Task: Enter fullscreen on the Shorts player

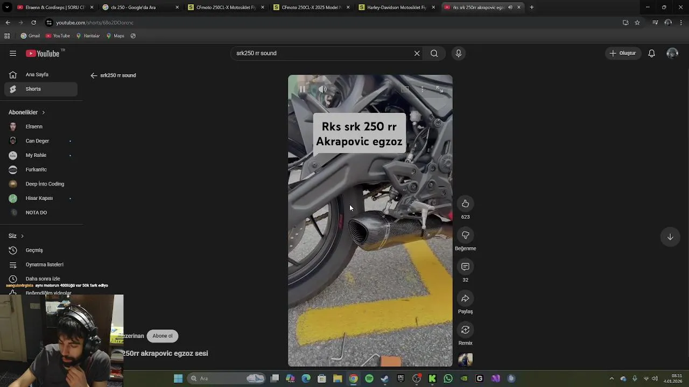Action: 439,89
